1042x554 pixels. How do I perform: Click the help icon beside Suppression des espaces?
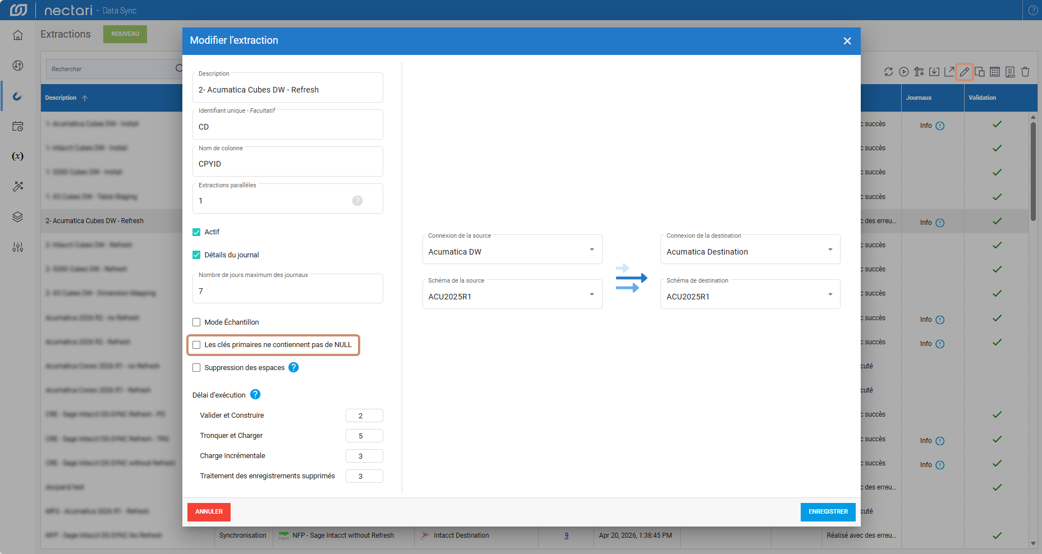293,367
